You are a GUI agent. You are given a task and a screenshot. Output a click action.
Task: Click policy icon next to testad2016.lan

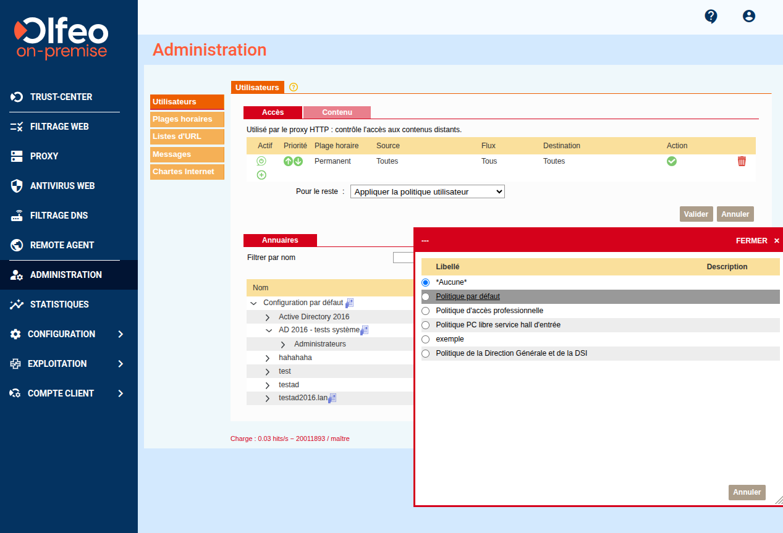[x=332, y=398]
